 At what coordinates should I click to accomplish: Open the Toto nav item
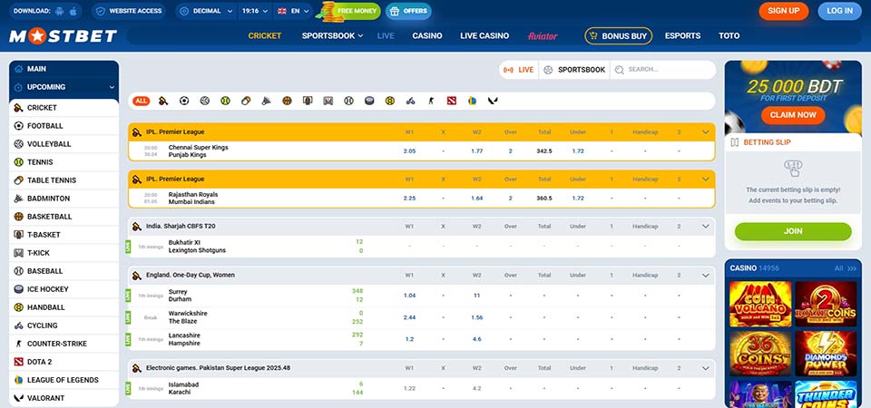pos(729,36)
